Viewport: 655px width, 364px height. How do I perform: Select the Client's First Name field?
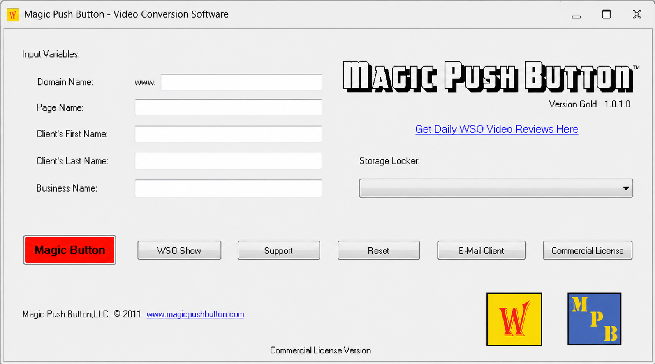point(228,134)
